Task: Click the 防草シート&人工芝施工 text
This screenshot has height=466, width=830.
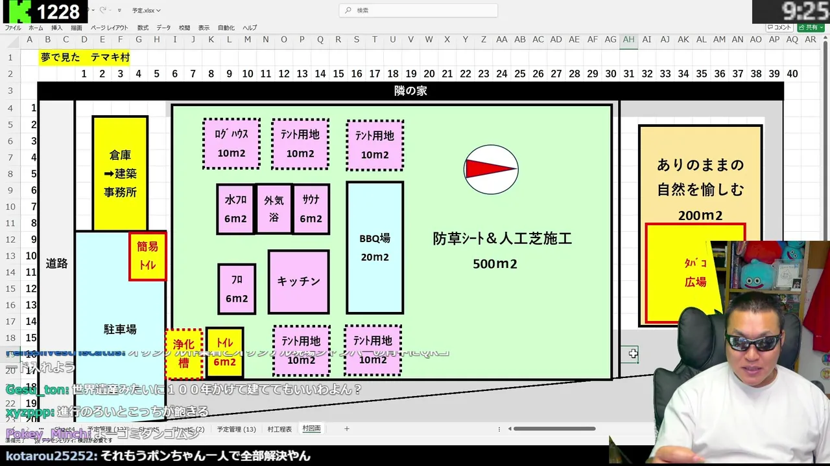Action: coord(503,238)
